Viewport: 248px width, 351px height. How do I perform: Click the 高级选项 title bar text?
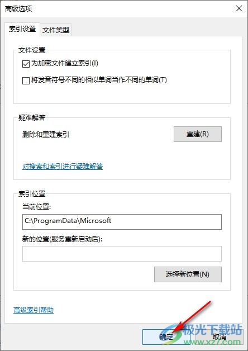18,9
